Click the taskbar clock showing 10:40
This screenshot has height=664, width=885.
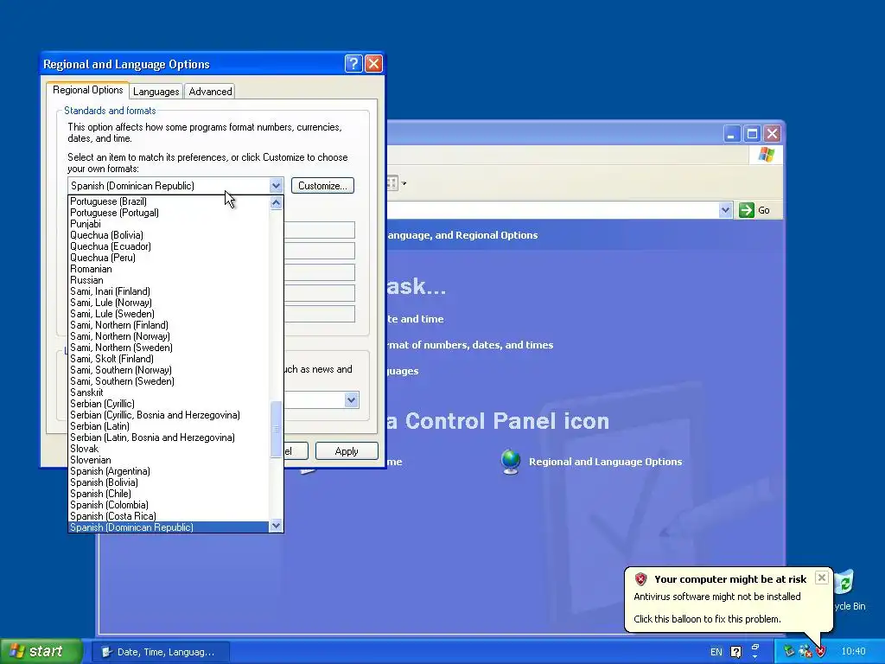click(853, 652)
